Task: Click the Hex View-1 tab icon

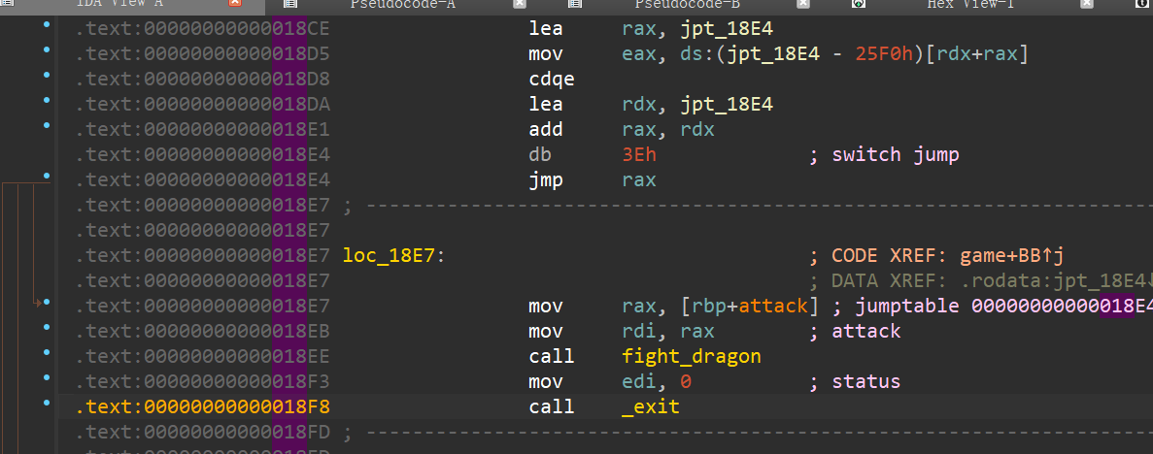Action: pyautogui.click(x=859, y=5)
